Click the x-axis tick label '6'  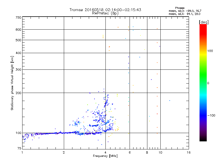coord(130,152)
